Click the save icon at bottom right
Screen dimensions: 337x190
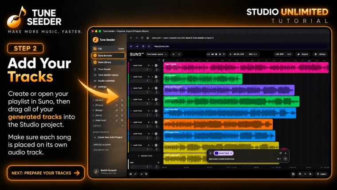[293, 174]
